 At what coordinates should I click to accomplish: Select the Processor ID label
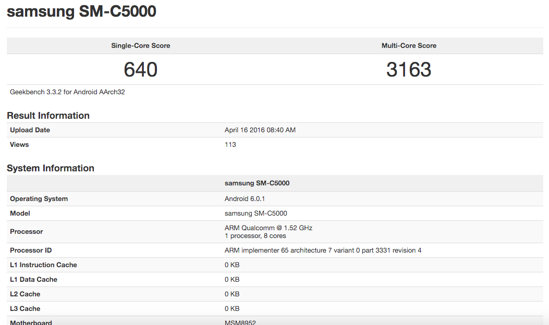point(31,251)
